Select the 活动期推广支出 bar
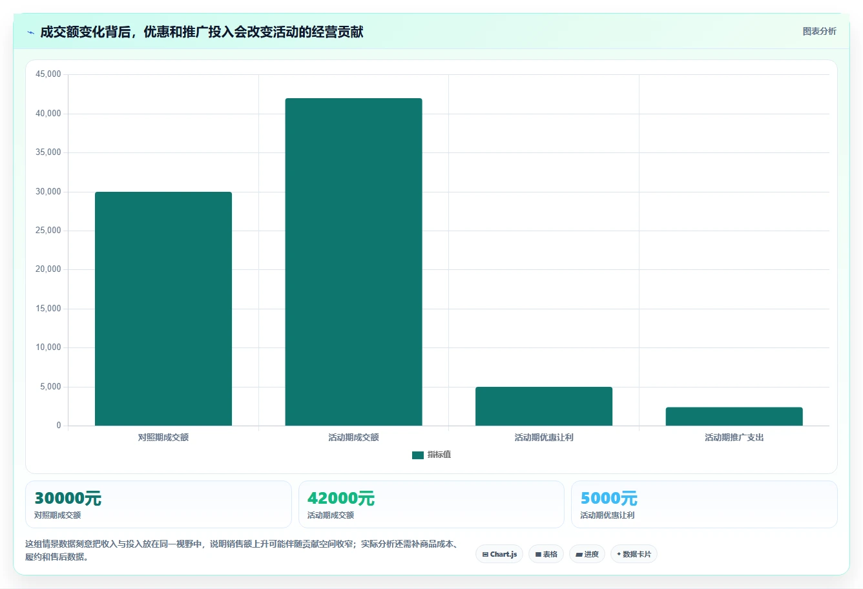 click(734, 417)
